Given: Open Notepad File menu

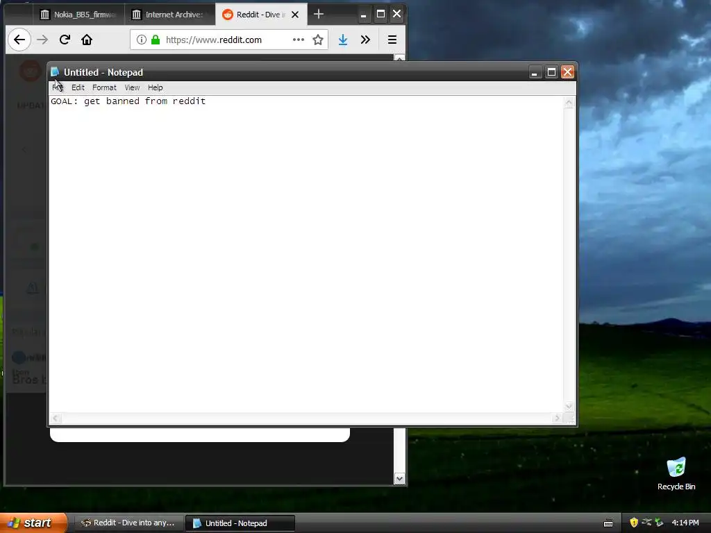Looking at the screenshot, I should (58, 87).
